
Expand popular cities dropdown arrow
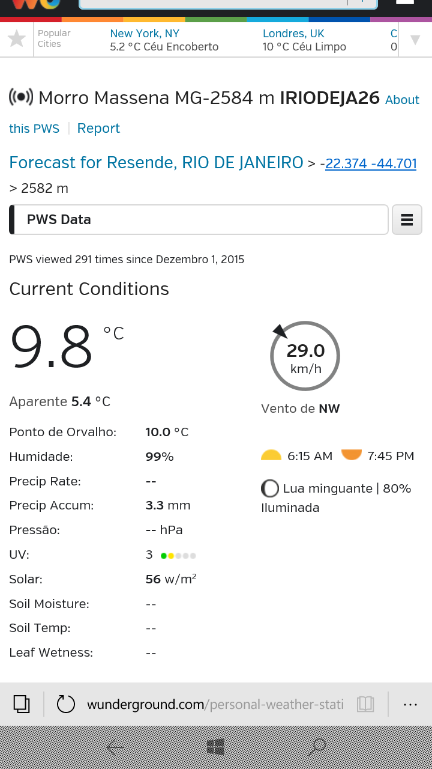click(x=415, y=40)
